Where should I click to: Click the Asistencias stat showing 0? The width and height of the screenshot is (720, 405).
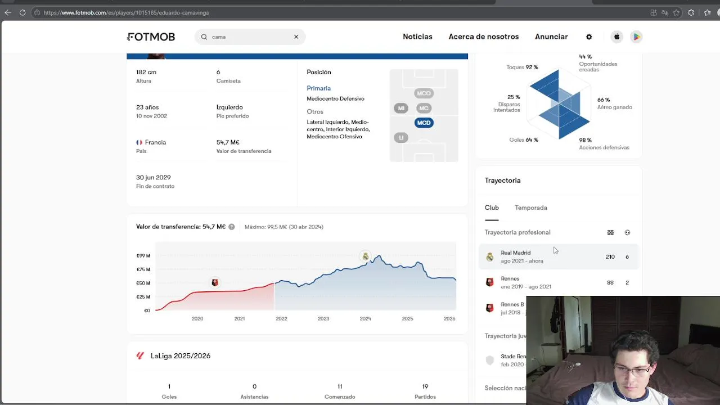[x=254, y=391]
